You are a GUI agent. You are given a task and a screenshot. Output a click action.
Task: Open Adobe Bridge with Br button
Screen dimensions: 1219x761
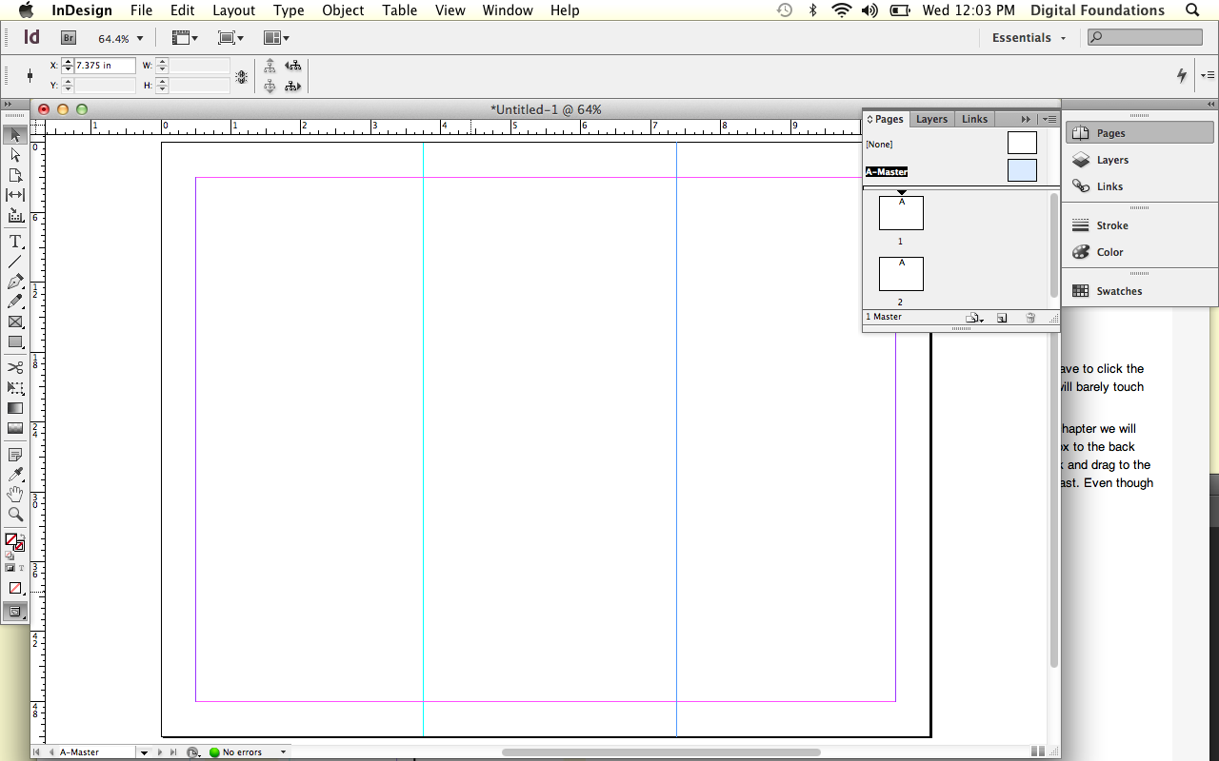tap(69, 38)
